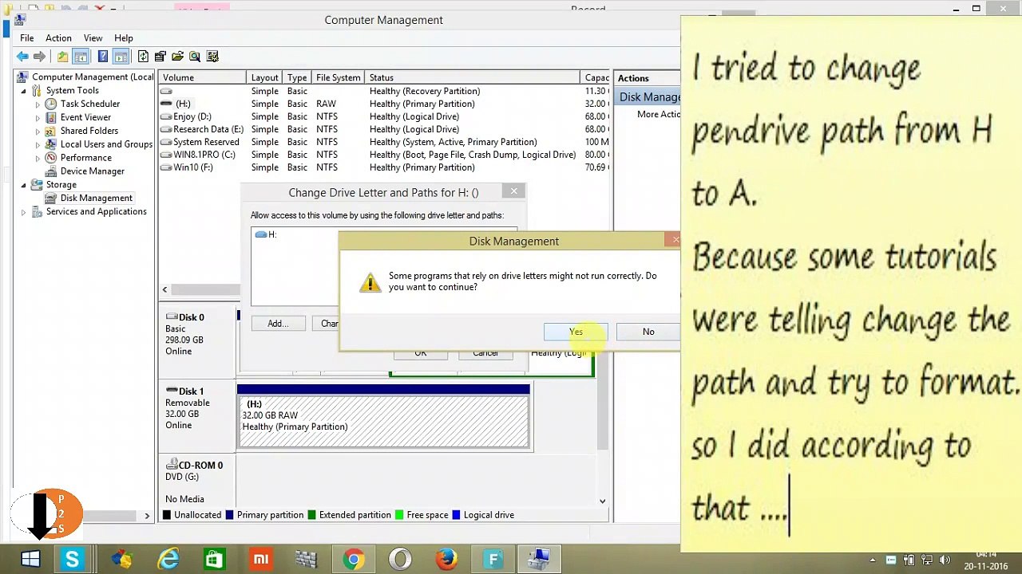The height and width of the screenshot is (574, 1022).
Task: Toggle the Show/Hide Console Tree icon
Action: [81, 57]
